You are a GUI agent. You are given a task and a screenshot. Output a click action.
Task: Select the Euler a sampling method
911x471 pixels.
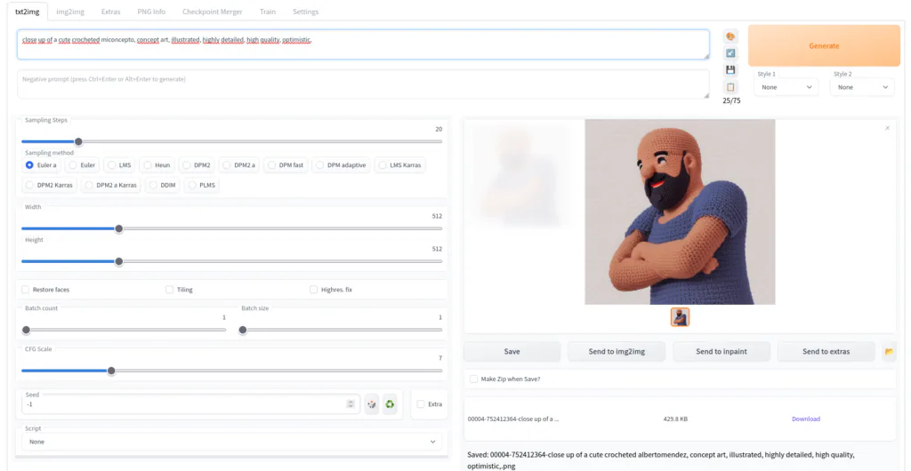click(x=41, y=165)
